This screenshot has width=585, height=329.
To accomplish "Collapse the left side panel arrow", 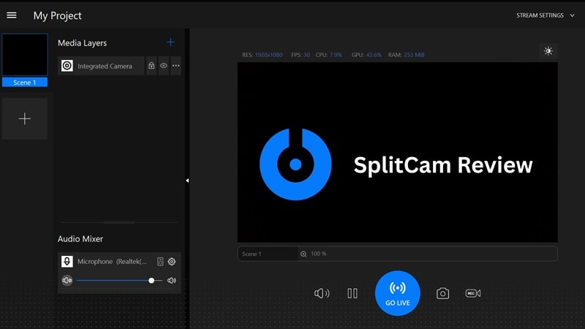I will pos(187,181).
